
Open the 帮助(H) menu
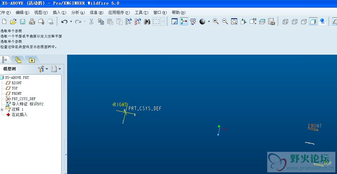(x=179, y=13)
